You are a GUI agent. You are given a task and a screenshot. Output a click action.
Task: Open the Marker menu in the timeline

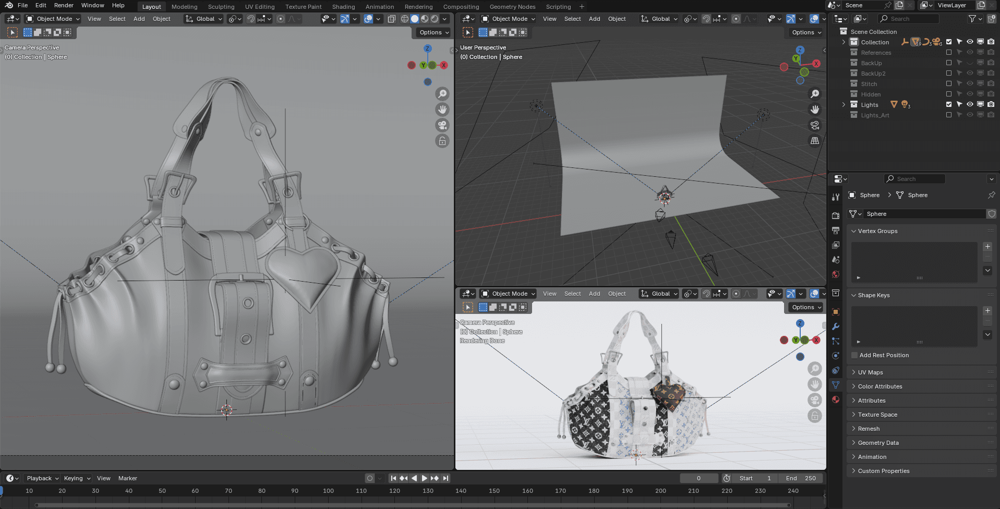(x=128, y=478)
